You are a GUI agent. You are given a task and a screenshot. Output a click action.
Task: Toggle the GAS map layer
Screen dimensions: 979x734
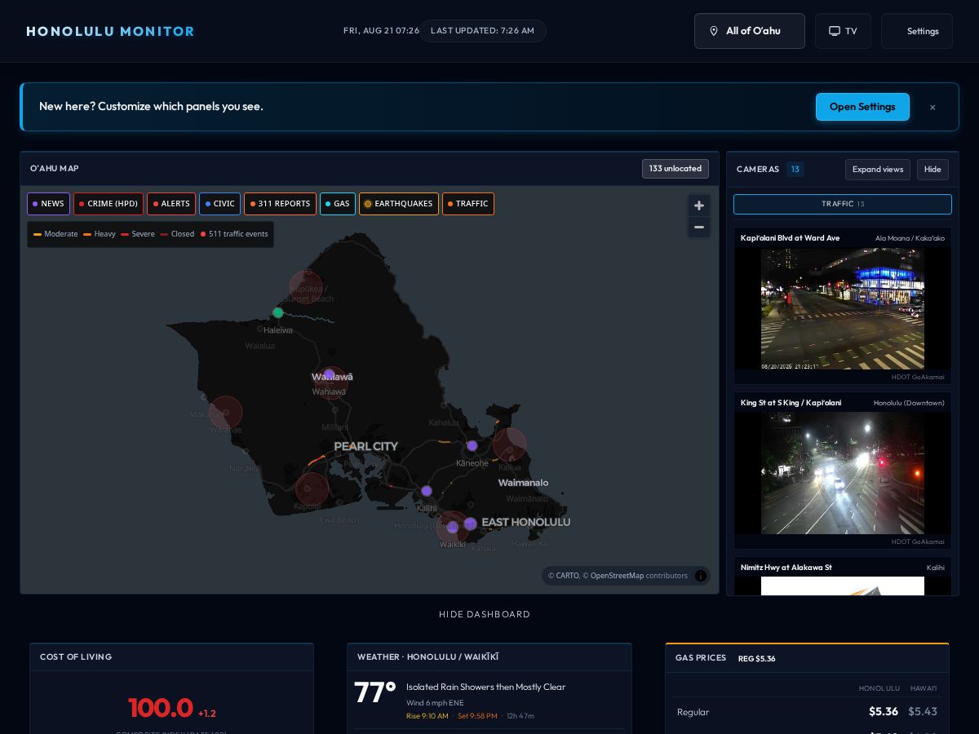(338, 204)
